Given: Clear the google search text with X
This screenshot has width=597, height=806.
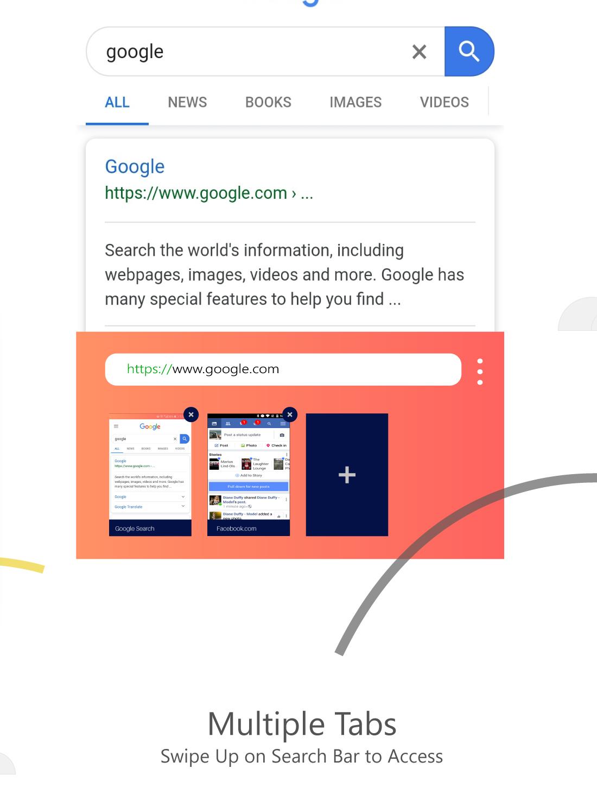Looking at the screenshot, I should click(x=419, y=52).
